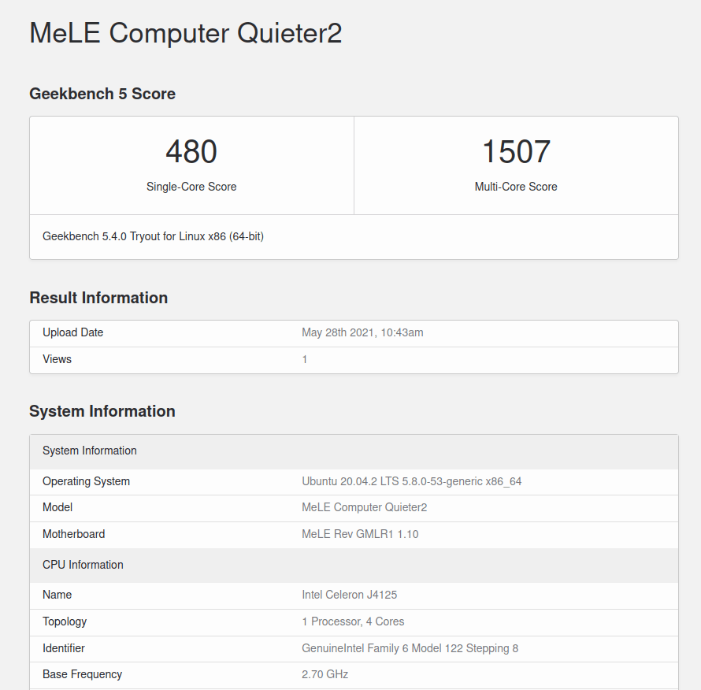The image size is (701, 690).
Task: Click the Upload Date row label
Action: pos(73,332)
